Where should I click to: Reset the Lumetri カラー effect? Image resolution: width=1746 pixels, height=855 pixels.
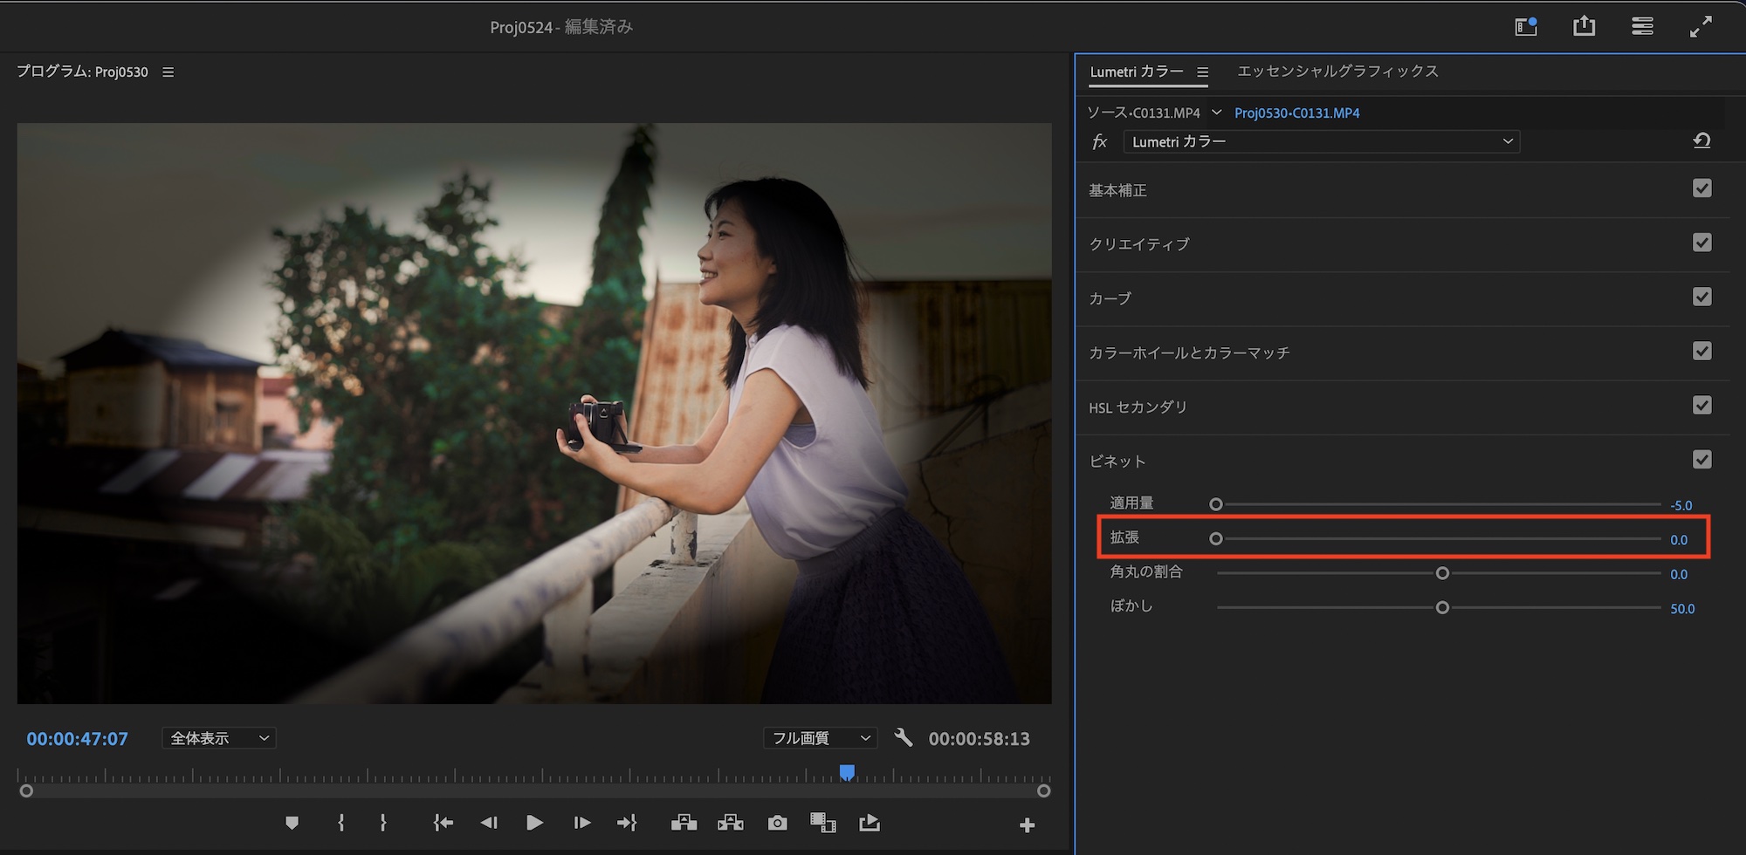(1701, 140)
